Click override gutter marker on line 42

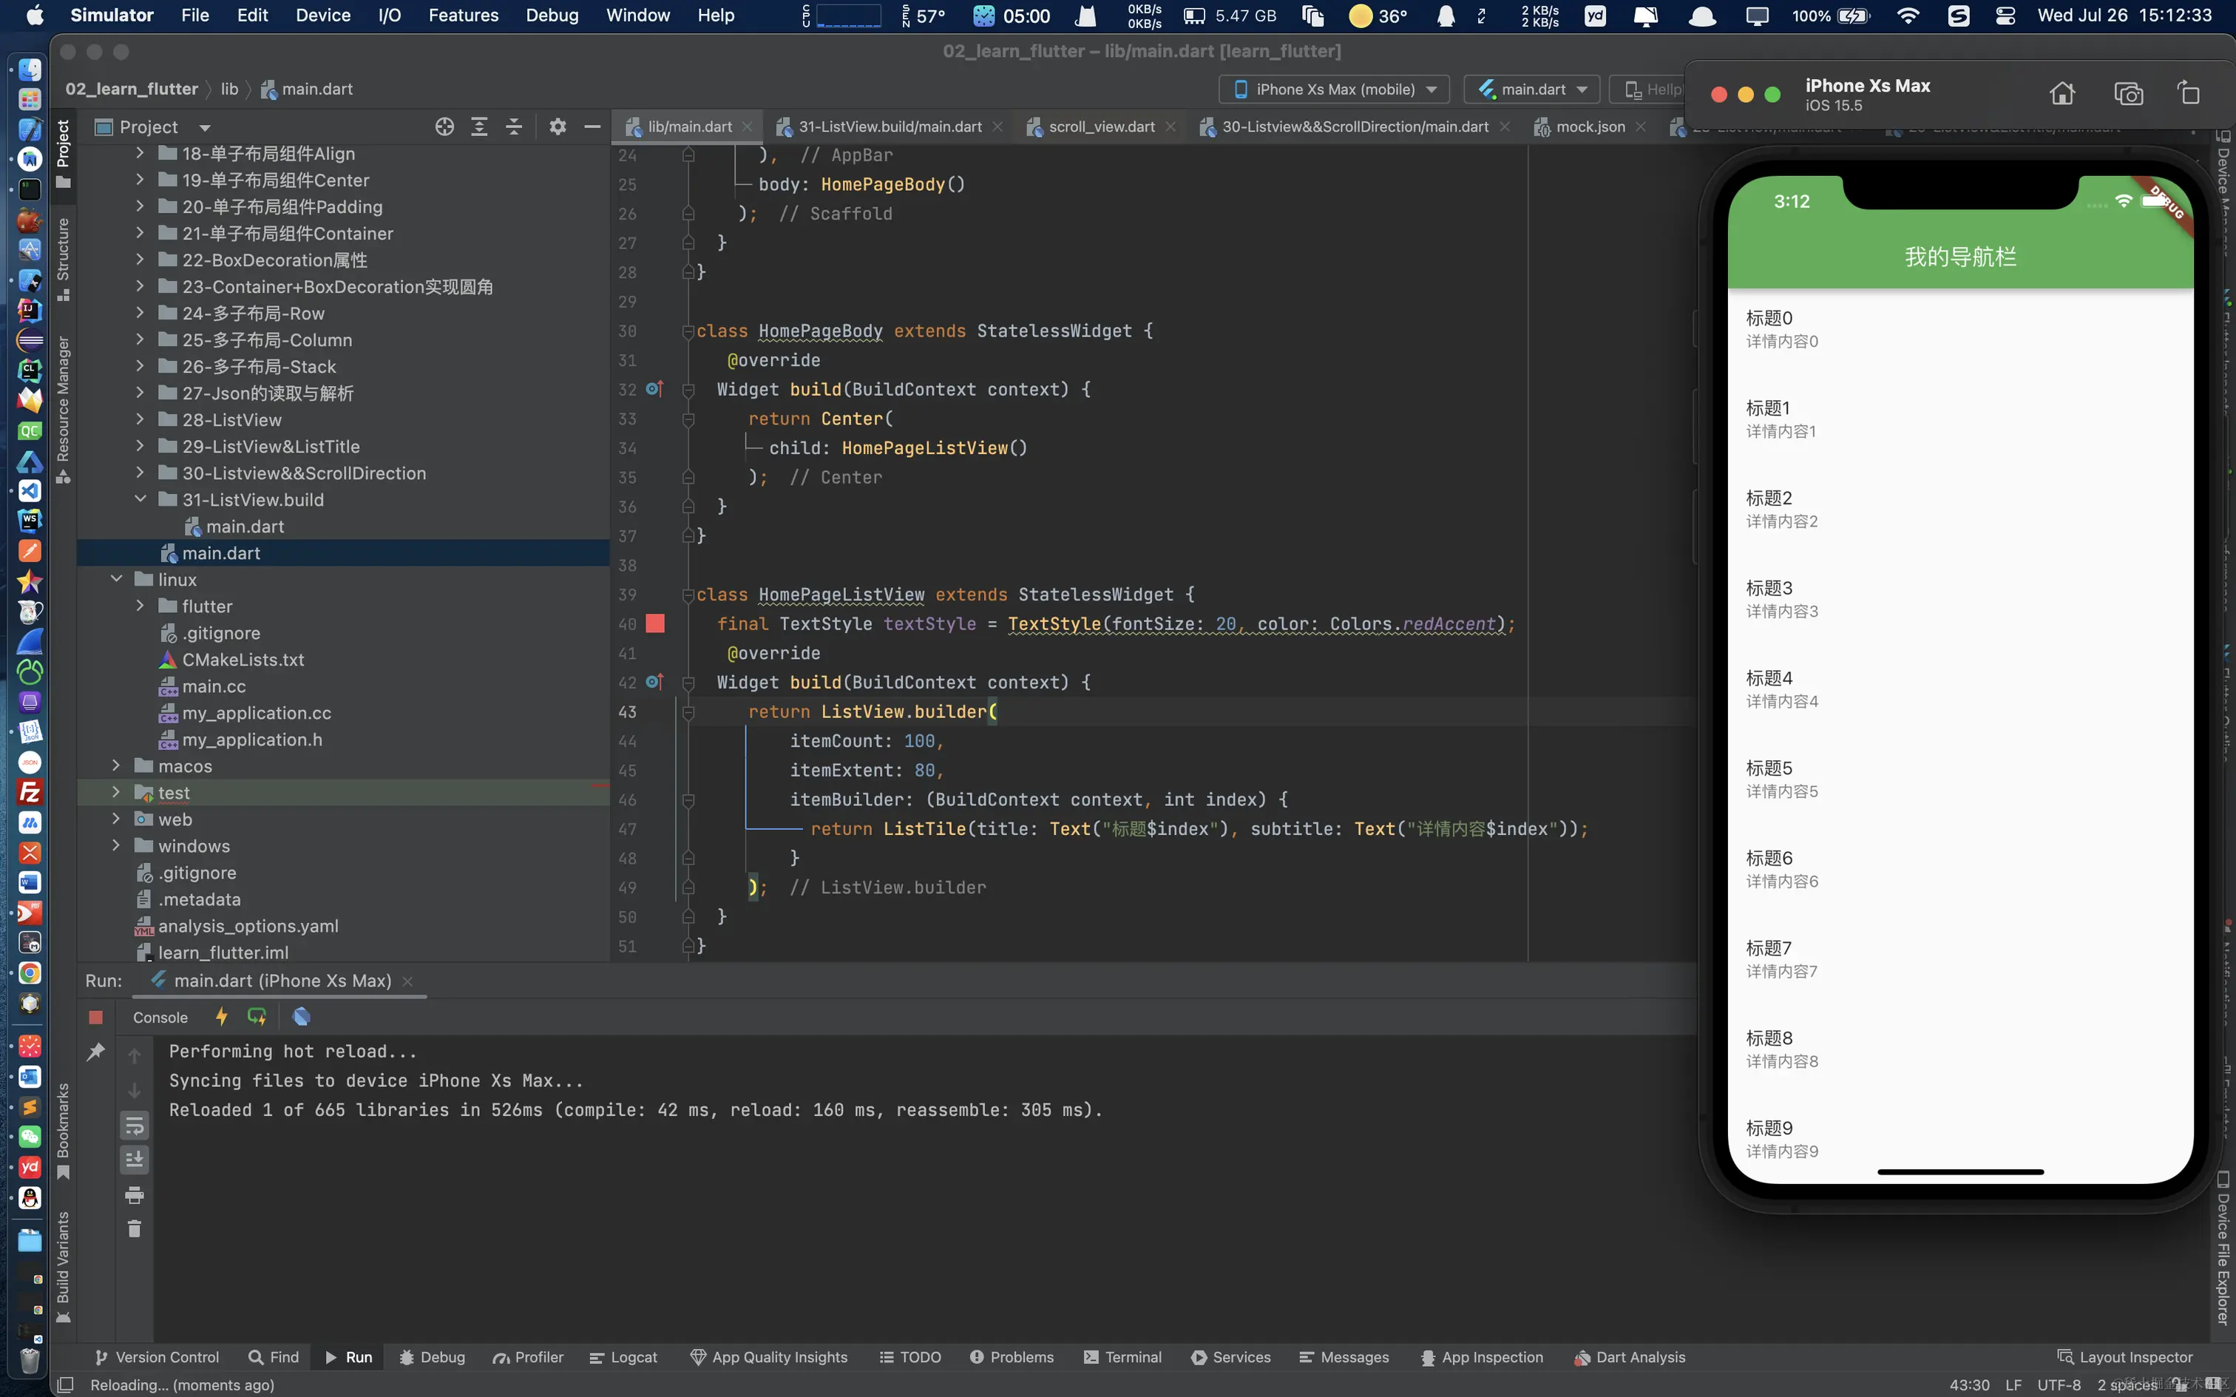click(x=654, y=682)
